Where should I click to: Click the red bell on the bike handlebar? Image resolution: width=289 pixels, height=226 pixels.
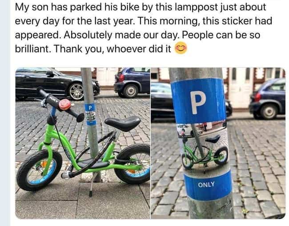click(x=65, y=105)
